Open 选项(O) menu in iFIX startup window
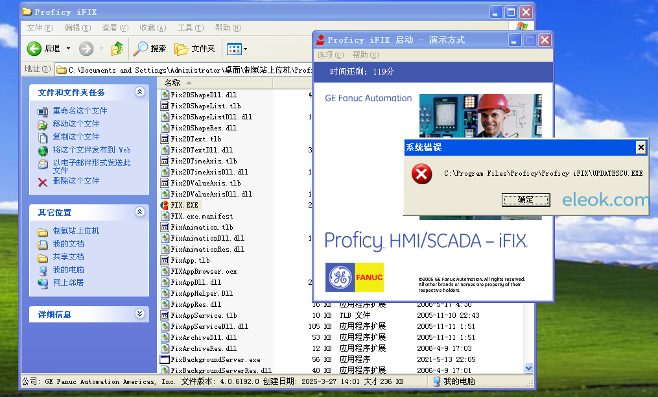 (x=330, y=55)
